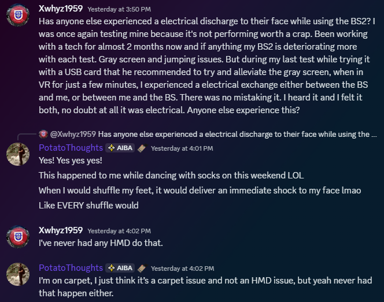Image resolution: width=384 pixels, height=302 pixels.
Task: Click the message 'I've never had any HMD do that.'
Action: pyautogui.click(x=101, y=243)
